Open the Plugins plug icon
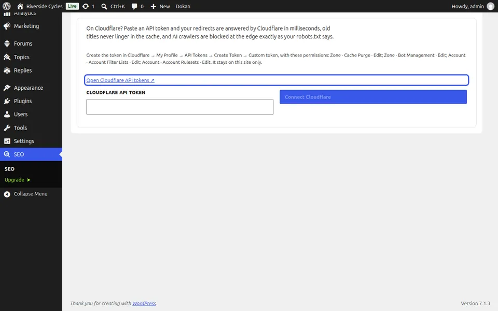 7,101
